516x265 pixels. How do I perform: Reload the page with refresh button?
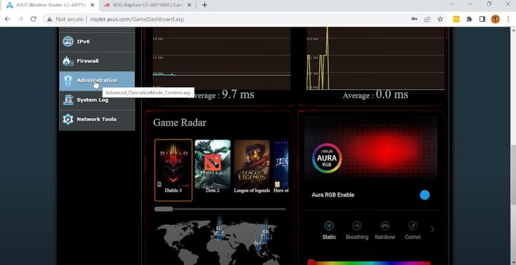pyautogui.click(x=33, y=19)
